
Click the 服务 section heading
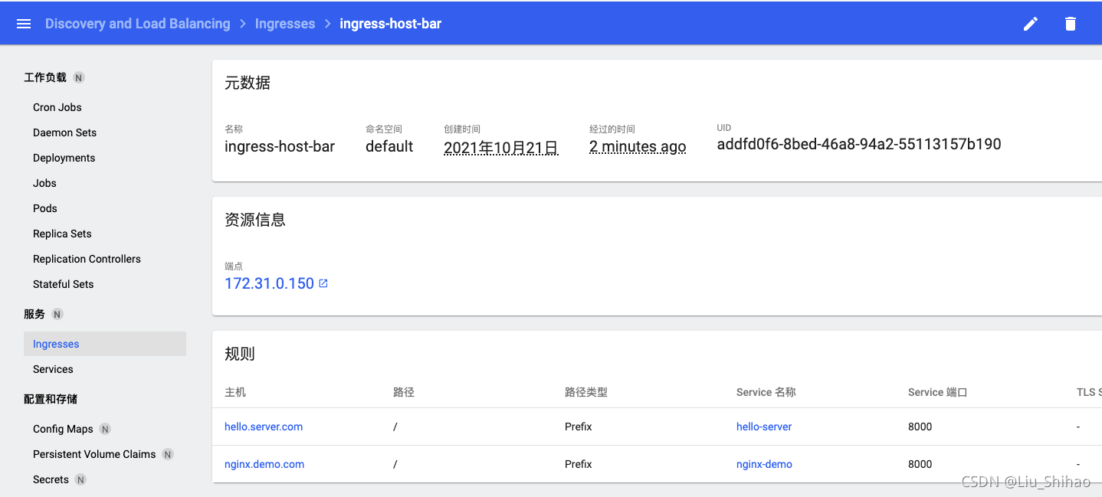click(x=34, y=314)
